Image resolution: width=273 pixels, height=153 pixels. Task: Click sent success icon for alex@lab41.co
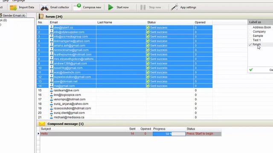(x=148, y=27)
